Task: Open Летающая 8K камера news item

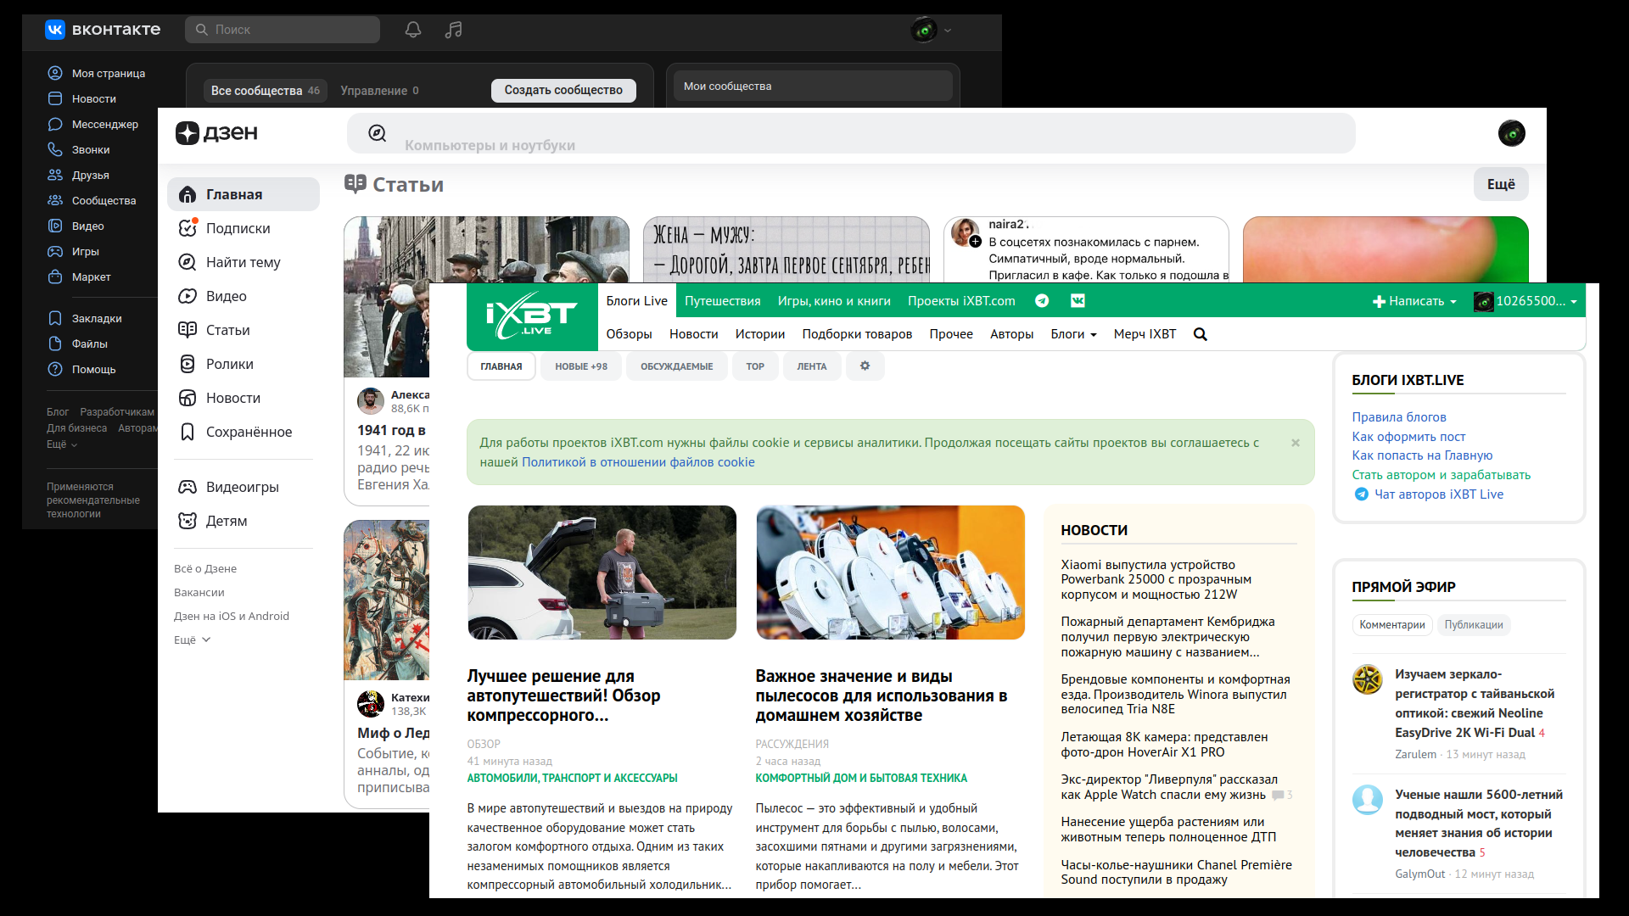Action: point(1164,745)
